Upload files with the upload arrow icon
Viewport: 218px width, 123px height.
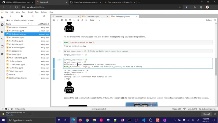[x=33, y=16]
